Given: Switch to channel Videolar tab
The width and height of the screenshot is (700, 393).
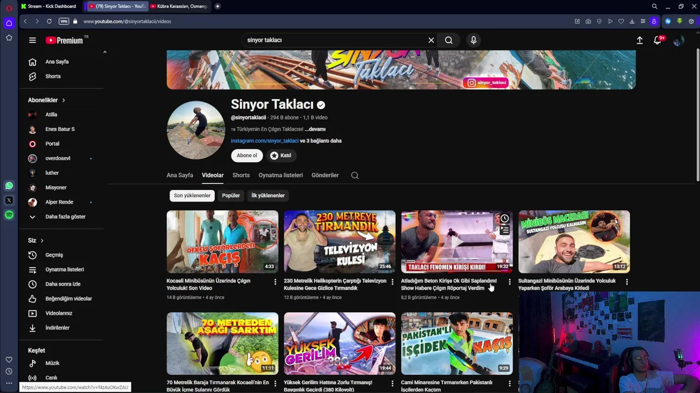Looking at the screenshot, I should click(213, 175).
